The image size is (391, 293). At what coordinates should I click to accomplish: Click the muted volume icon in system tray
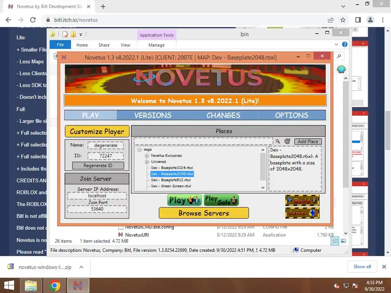(336, 286)
